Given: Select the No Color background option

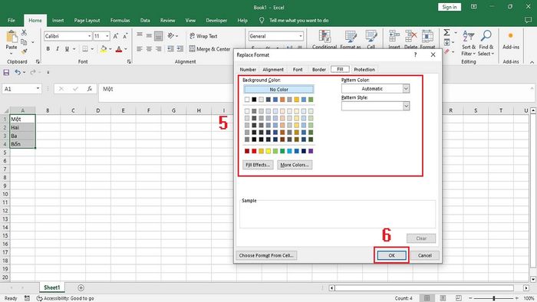Looking at the screenshot, I should pyautogui.click(x=278, y=89).
